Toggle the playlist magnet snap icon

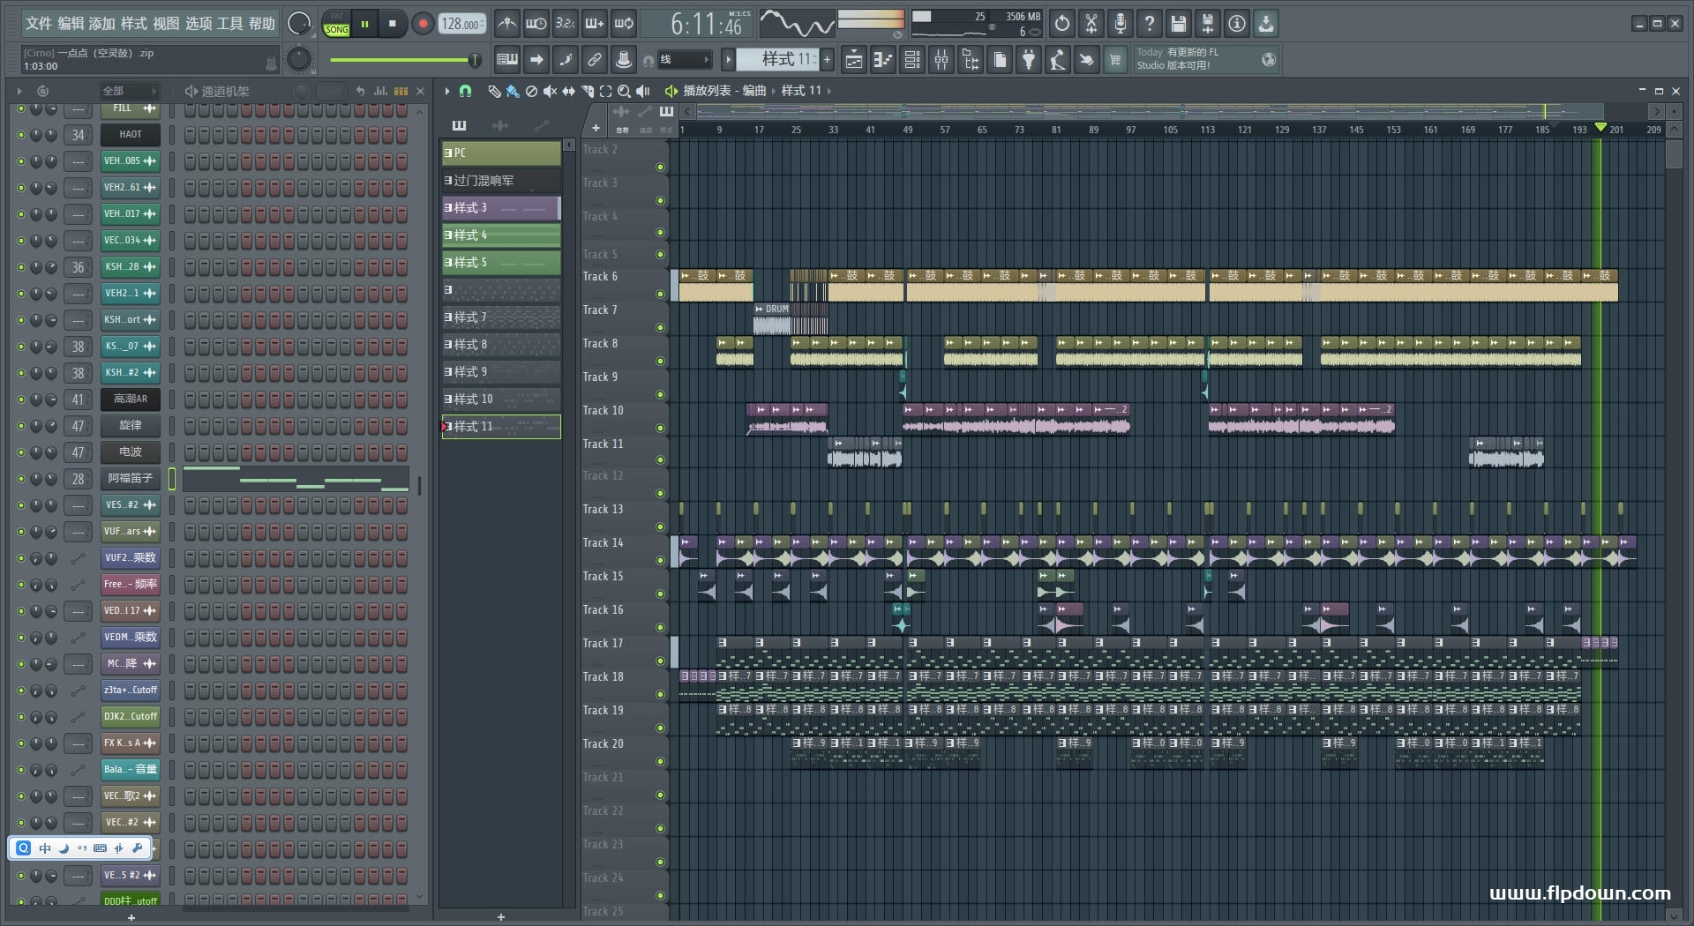(x=466, y=91)
